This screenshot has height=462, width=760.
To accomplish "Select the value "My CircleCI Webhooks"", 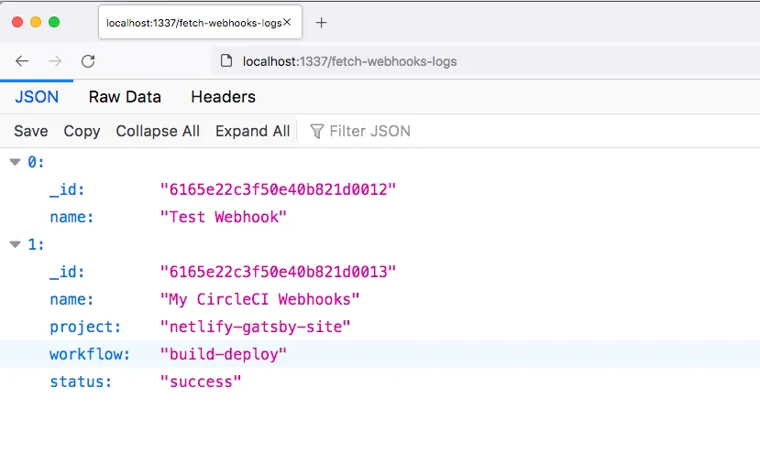I will [x=259, y=299].
